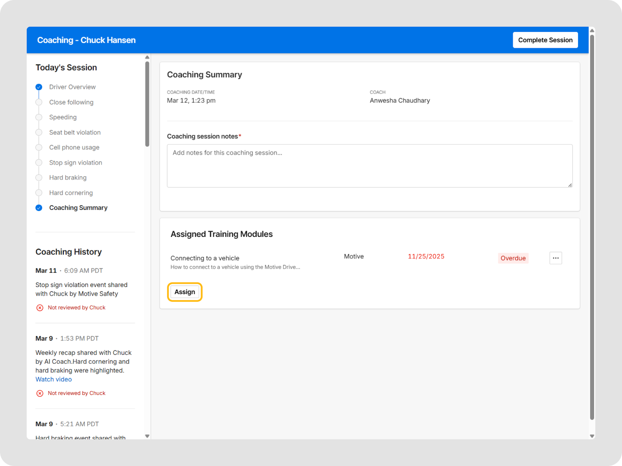Open the Watch video link

point(54,379)
